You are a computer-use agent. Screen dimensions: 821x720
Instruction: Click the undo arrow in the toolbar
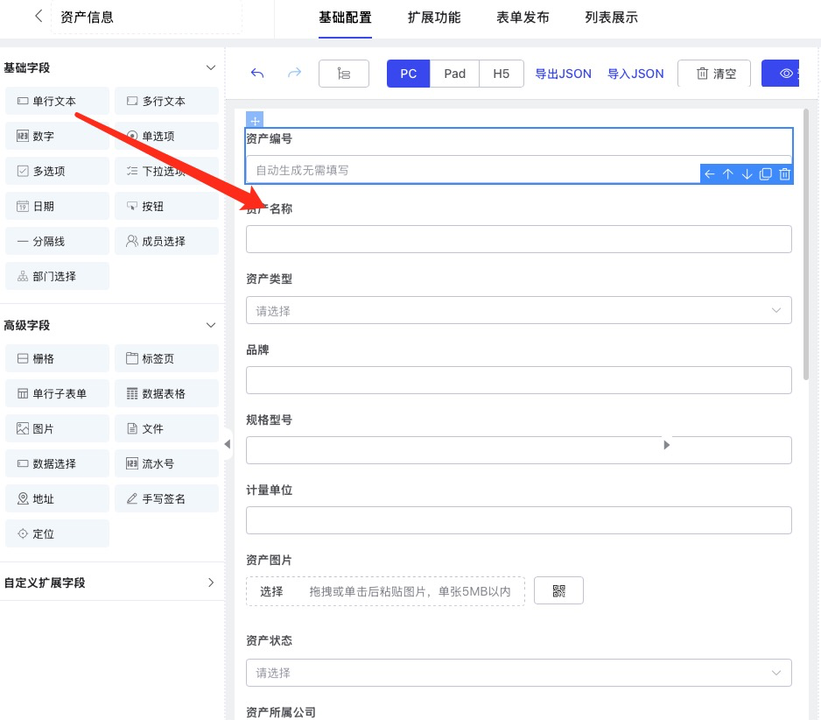tap(257, 74)
